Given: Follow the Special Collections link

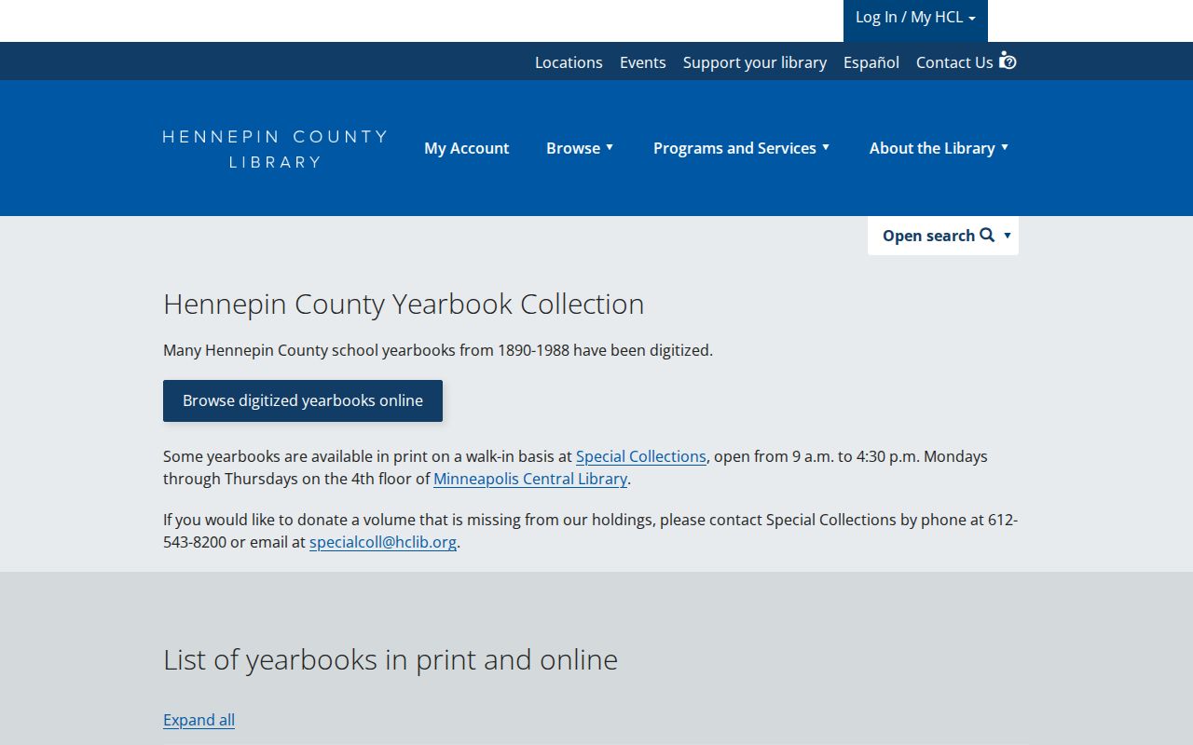Looking at the screenshot, I should pos(641,456).
